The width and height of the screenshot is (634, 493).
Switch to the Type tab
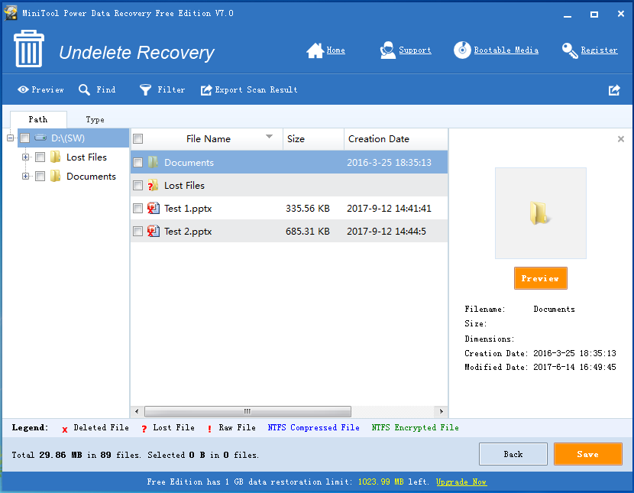[95, 119]
